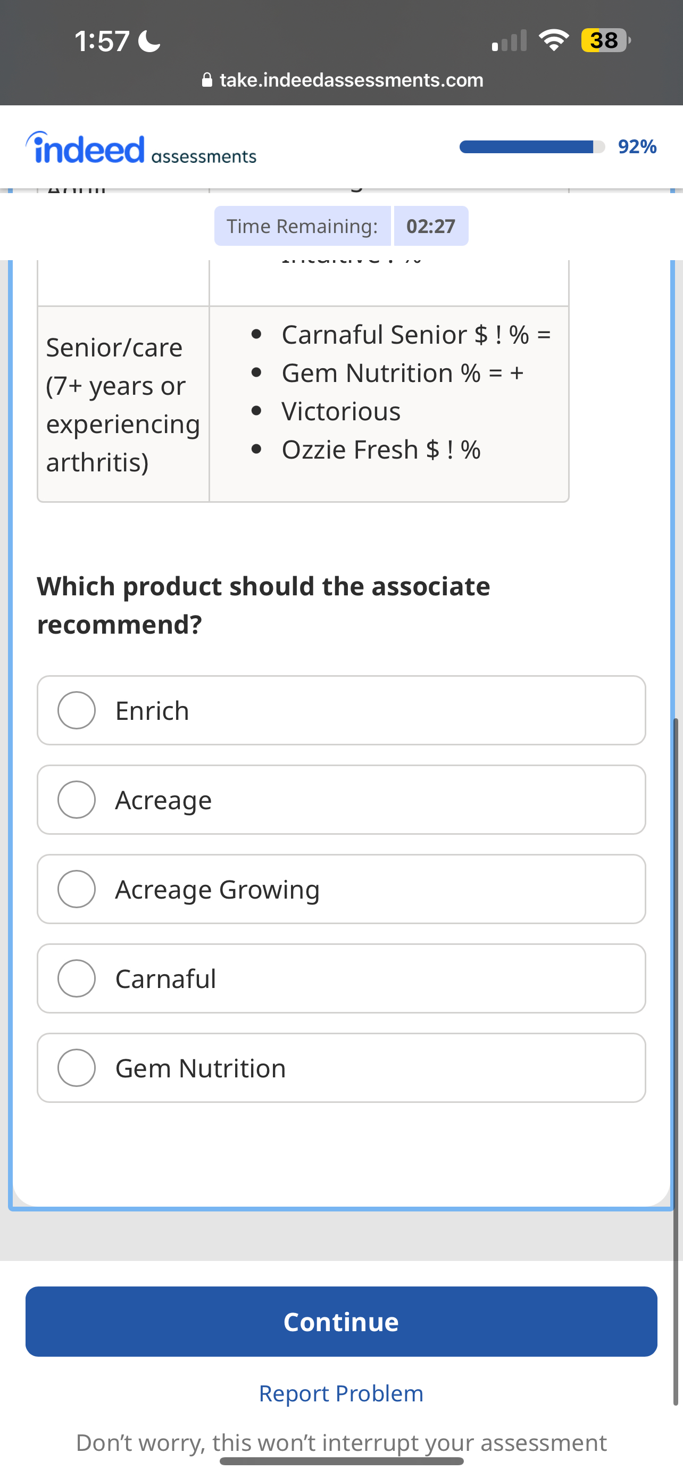
Task: Tap the 1:57 clock in status bar
Action: pos(102,41)
